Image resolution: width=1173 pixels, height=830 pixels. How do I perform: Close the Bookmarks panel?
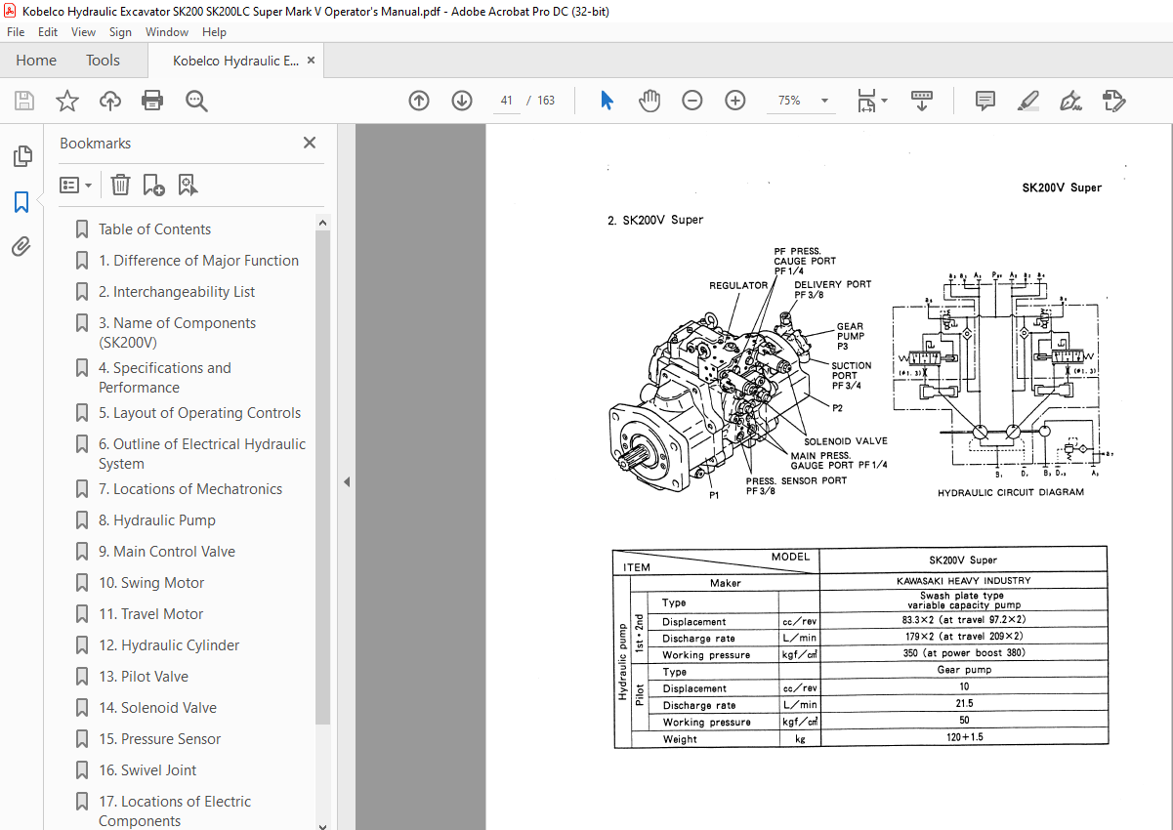point(310,143)
